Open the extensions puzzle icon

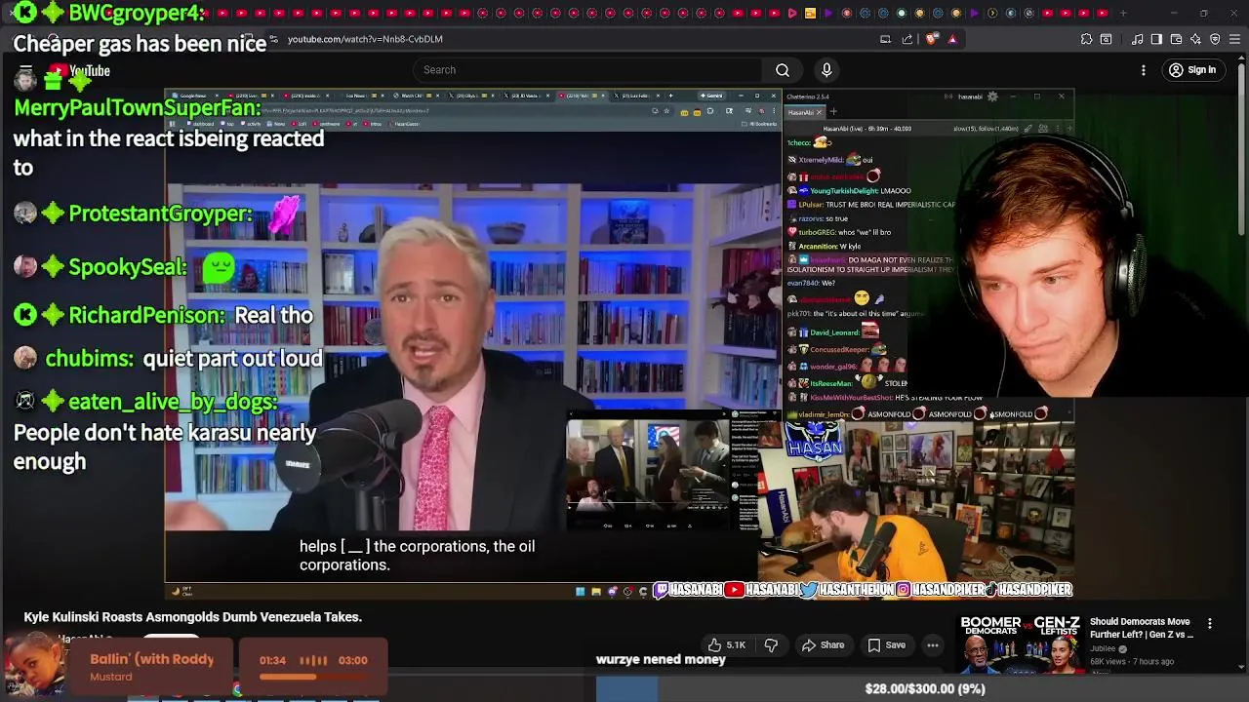(1086, 39)
